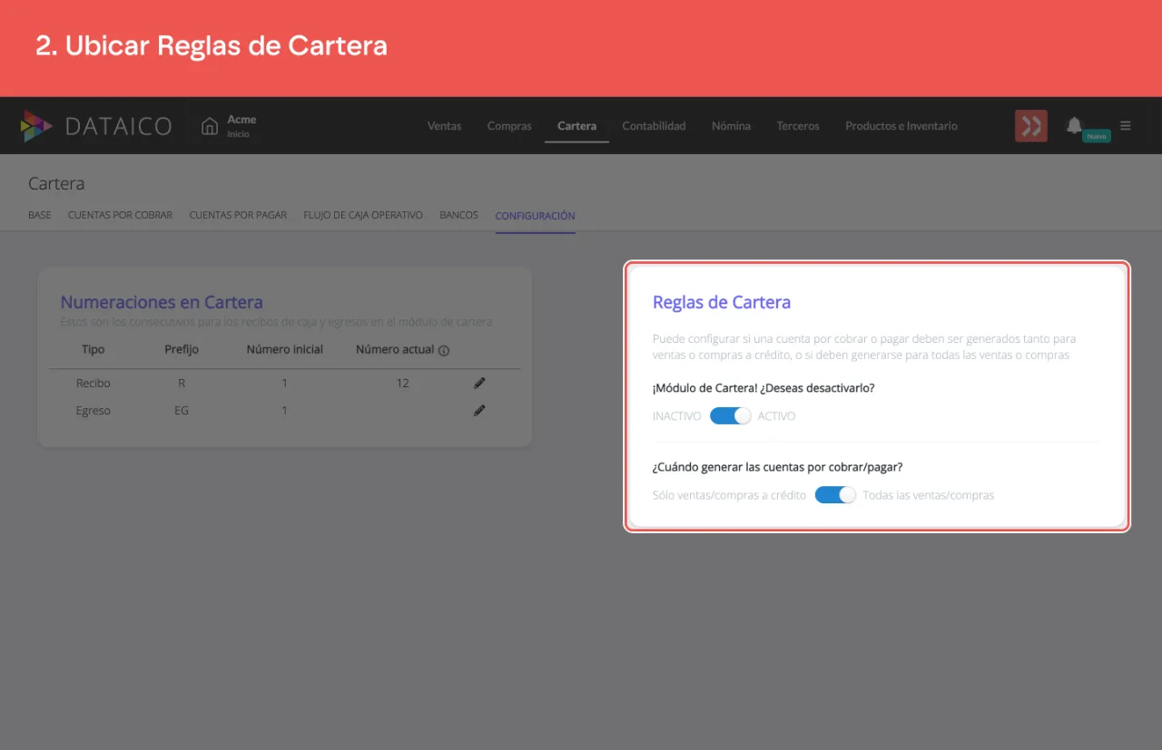
Task: Click the DATAICO brand name
Action: pyautogui.click(x=118, y=126)
